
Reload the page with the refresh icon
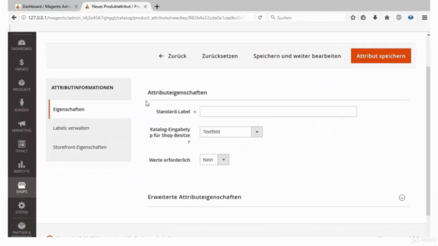pos(260,18)
